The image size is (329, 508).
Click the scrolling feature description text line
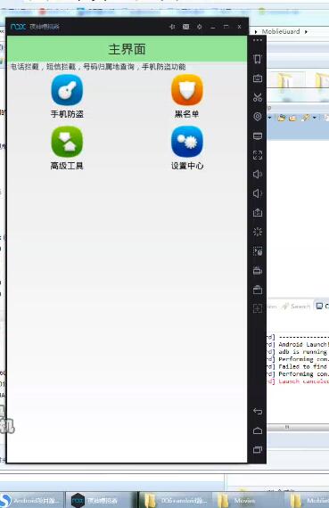click(x=98, y=67)
